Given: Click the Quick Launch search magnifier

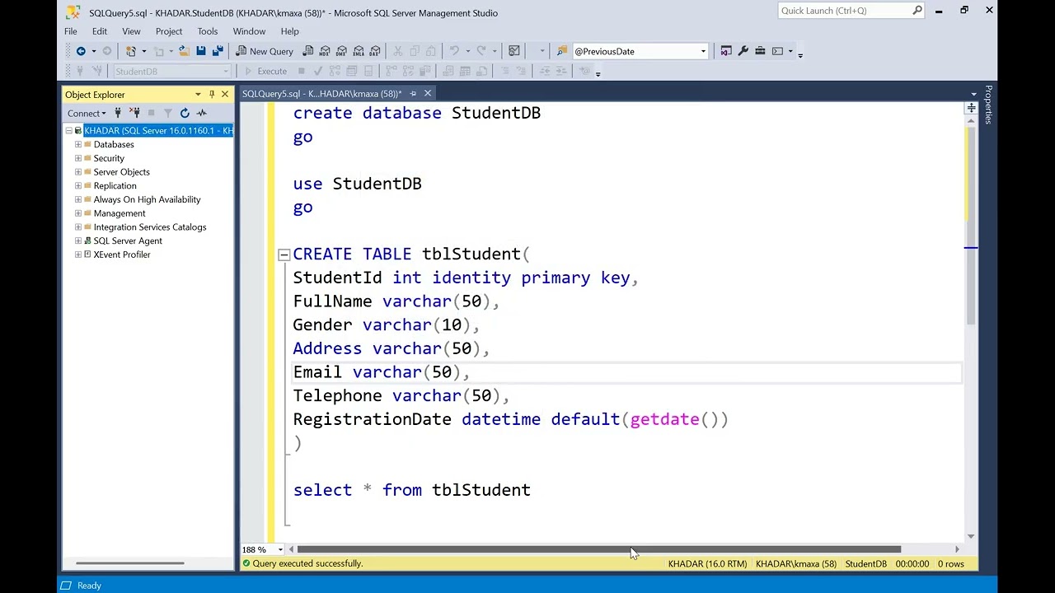Looking at the screenshot, I should click(x=917, y=11).
